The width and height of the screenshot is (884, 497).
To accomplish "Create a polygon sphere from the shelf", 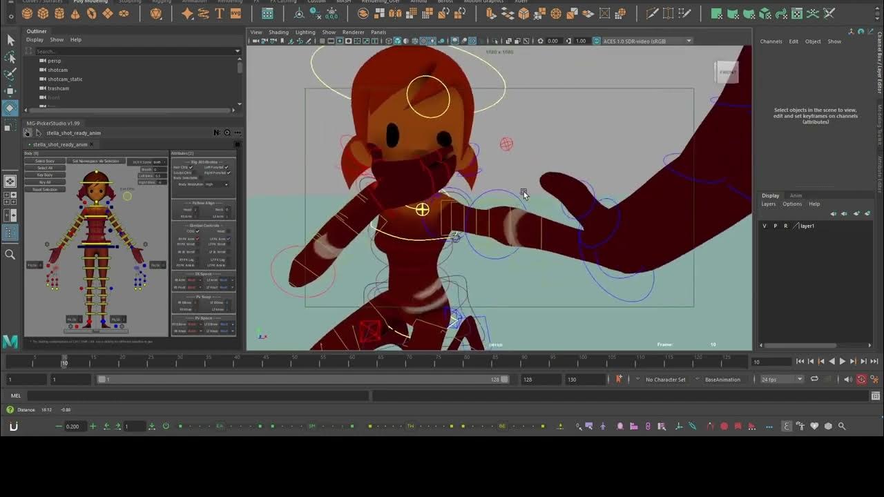I will pyautogui.click(x=27, y=13).
